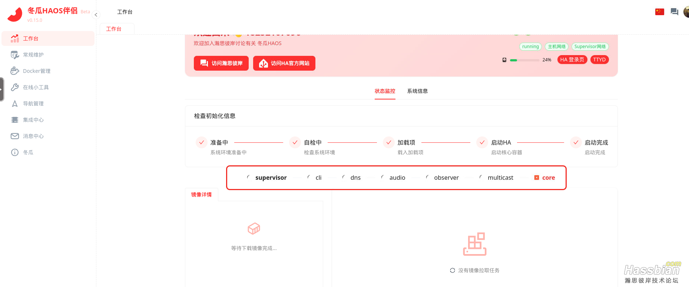Screen dimensions: 689x287
Task: Click the disk usage progress bar
Action: pyautogui.click(x=524, y=60)
